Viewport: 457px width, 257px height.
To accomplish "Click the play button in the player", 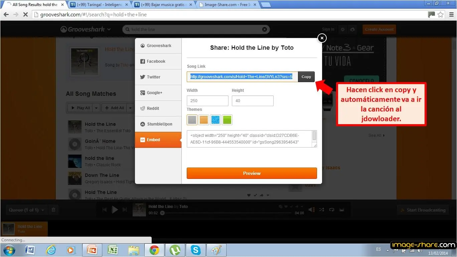I will (115, 210).
